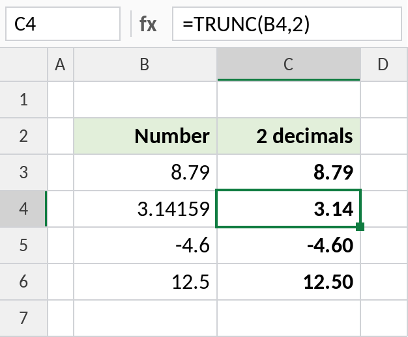Select column D header

pyautogui.click(x=384, y=64)
